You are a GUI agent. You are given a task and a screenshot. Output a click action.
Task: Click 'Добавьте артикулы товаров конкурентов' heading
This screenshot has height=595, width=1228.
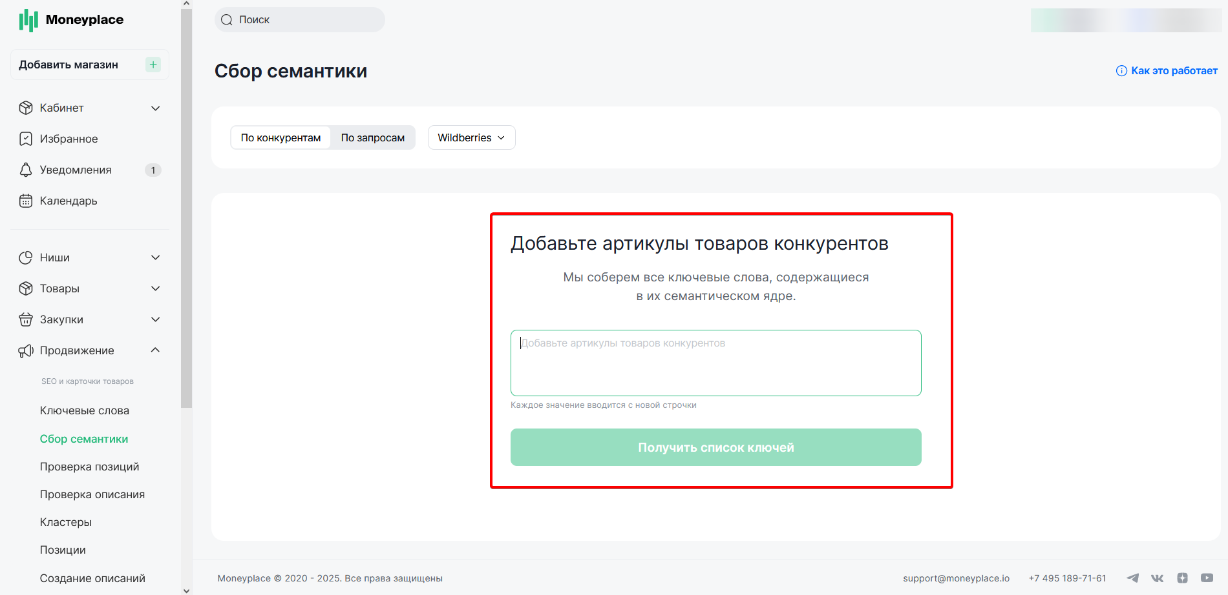pos(699,243)
